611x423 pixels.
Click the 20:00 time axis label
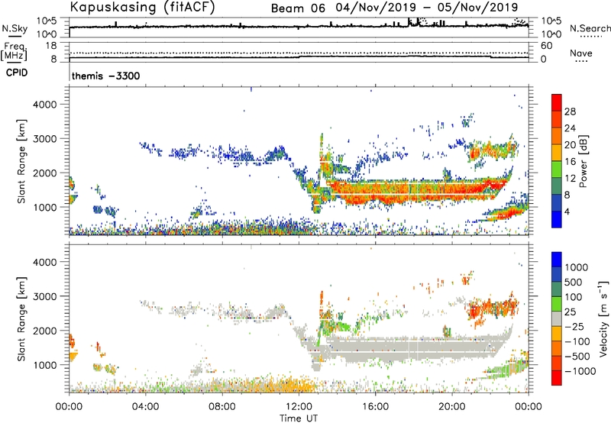click(452, 407)
